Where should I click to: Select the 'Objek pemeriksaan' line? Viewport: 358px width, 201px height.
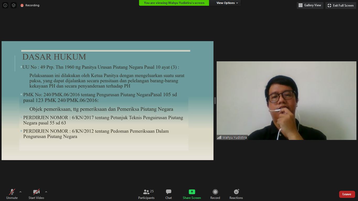101,109
